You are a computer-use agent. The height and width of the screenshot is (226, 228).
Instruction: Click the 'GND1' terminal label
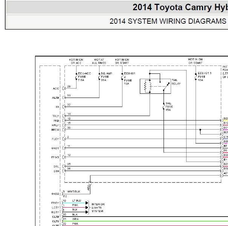(x=55, y=148)
